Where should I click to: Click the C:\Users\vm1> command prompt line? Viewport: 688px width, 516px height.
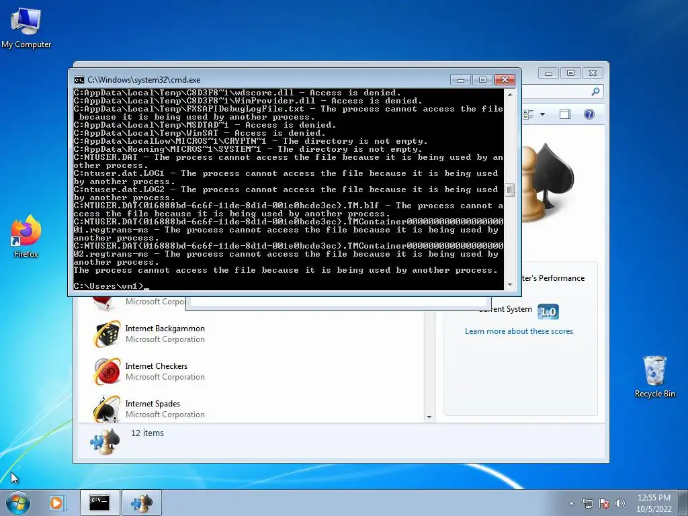(x=112, y=286)
